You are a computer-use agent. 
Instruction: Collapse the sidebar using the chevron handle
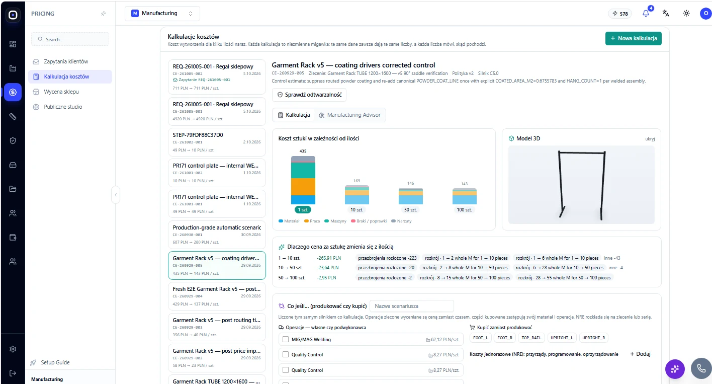pos(116,195)
